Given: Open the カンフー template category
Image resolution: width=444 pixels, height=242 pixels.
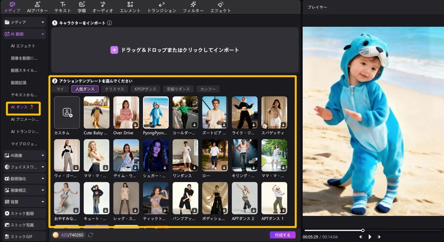Looking at the screenshot, I should 208,89.
